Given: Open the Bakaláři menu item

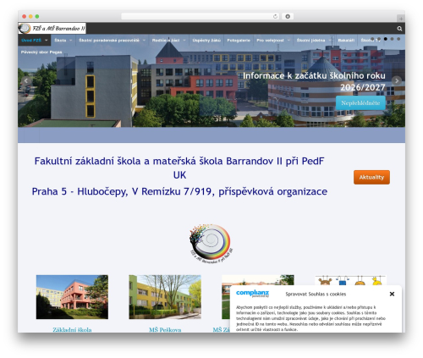Looking at the screenshot, I should coord(346,41).
